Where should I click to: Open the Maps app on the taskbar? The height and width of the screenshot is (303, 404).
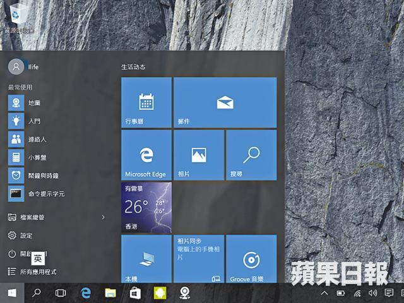click(x=185, y=293)
